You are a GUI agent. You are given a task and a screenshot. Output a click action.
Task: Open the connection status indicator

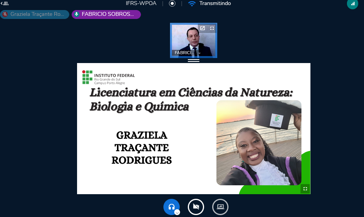[352, 3]
